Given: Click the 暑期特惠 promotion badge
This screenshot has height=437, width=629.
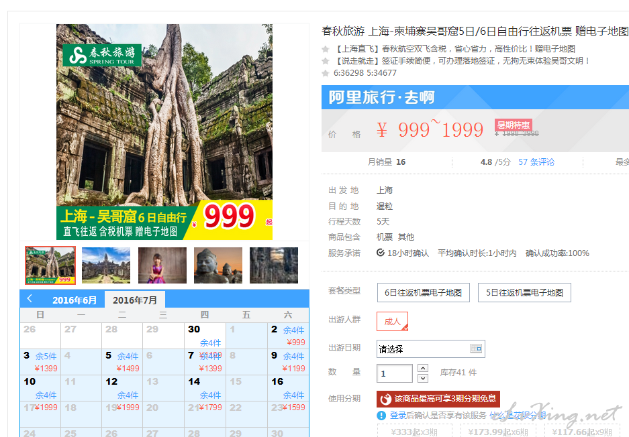Looking at the screenshot, I should (x=514, y=125).
